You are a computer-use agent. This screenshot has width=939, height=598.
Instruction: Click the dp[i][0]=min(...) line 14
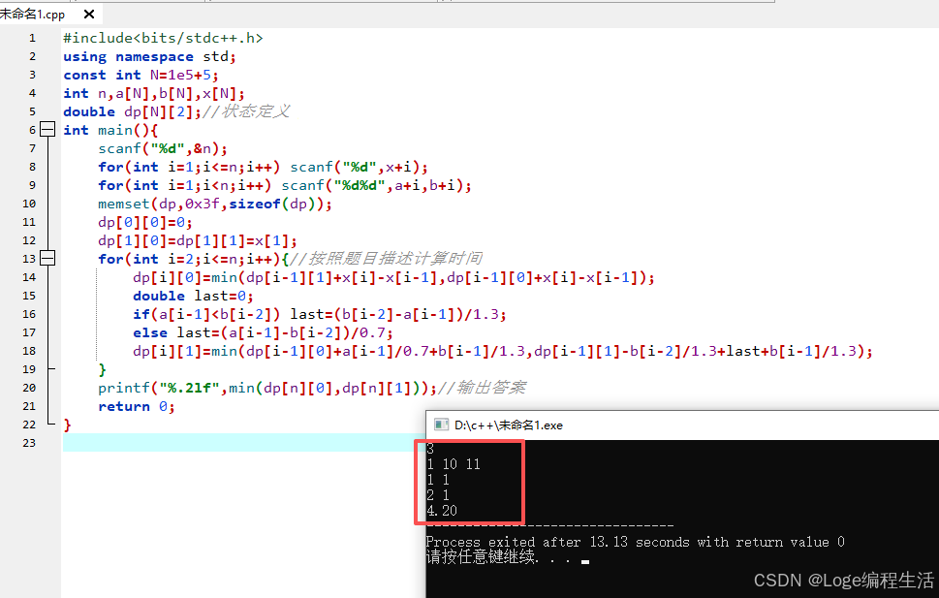[394, 277]
